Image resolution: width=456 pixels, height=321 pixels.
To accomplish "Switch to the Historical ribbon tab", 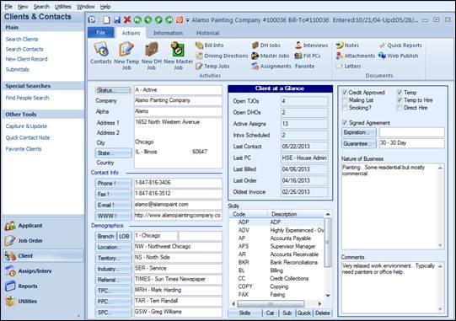I will click(207, 33).
